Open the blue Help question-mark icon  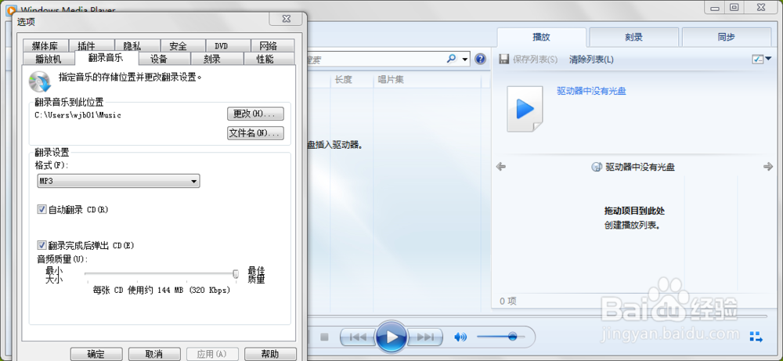(480, 60)
